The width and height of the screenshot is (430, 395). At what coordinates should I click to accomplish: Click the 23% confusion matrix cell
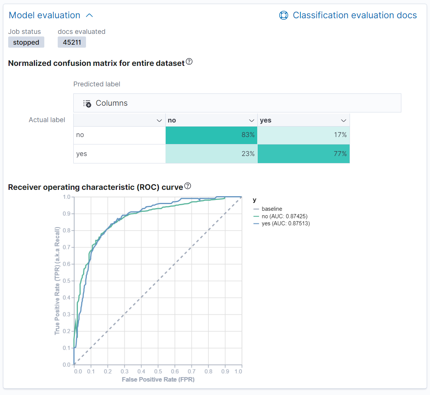(211, 153)
